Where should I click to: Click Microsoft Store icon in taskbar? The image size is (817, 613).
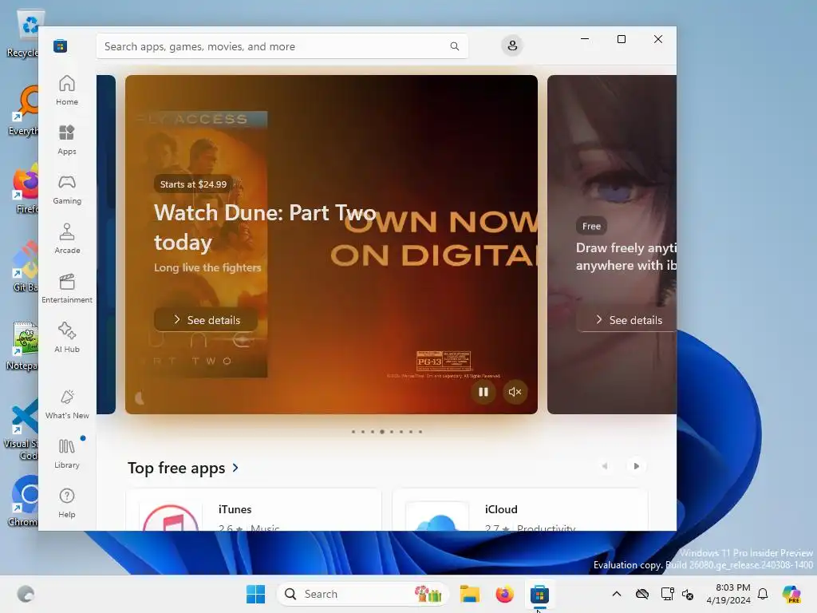pos(539,594)
